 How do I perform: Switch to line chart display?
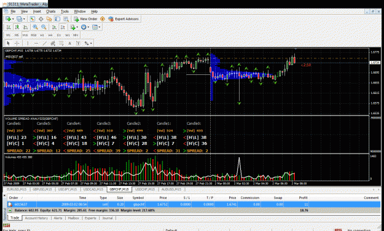tap(25, 27)
